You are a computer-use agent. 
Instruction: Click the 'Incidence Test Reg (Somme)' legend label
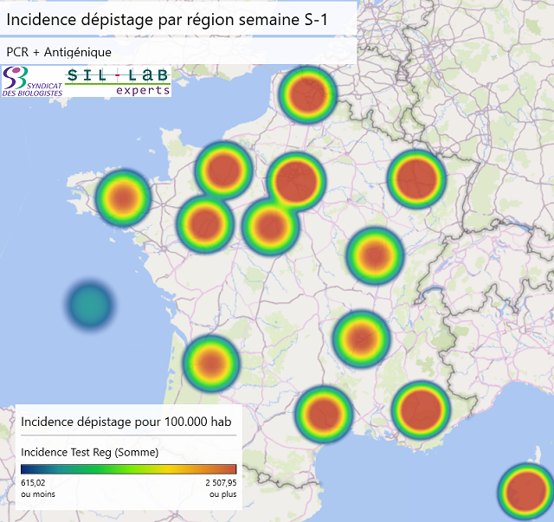point(90,452)
